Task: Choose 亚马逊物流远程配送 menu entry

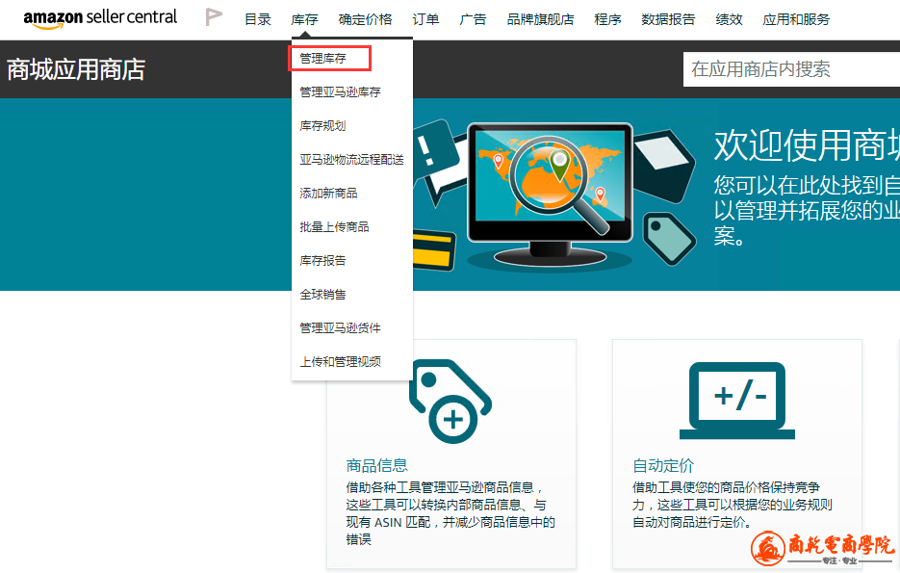Action: coord(352,160)
